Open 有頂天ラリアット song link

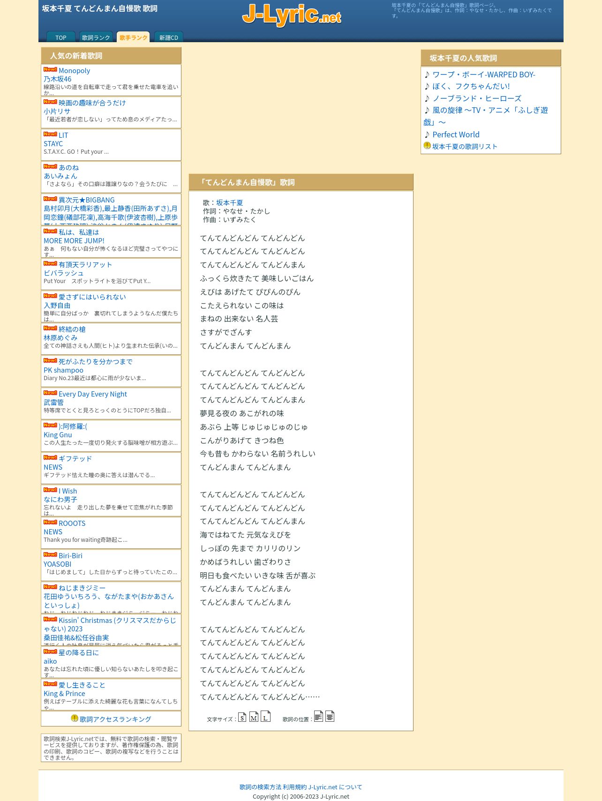pyautogui.click(x=85, y=264)
